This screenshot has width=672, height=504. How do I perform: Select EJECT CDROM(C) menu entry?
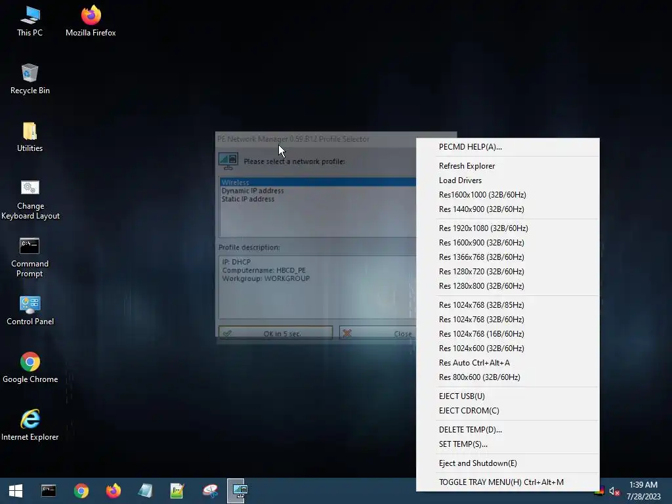coord(508,411)
